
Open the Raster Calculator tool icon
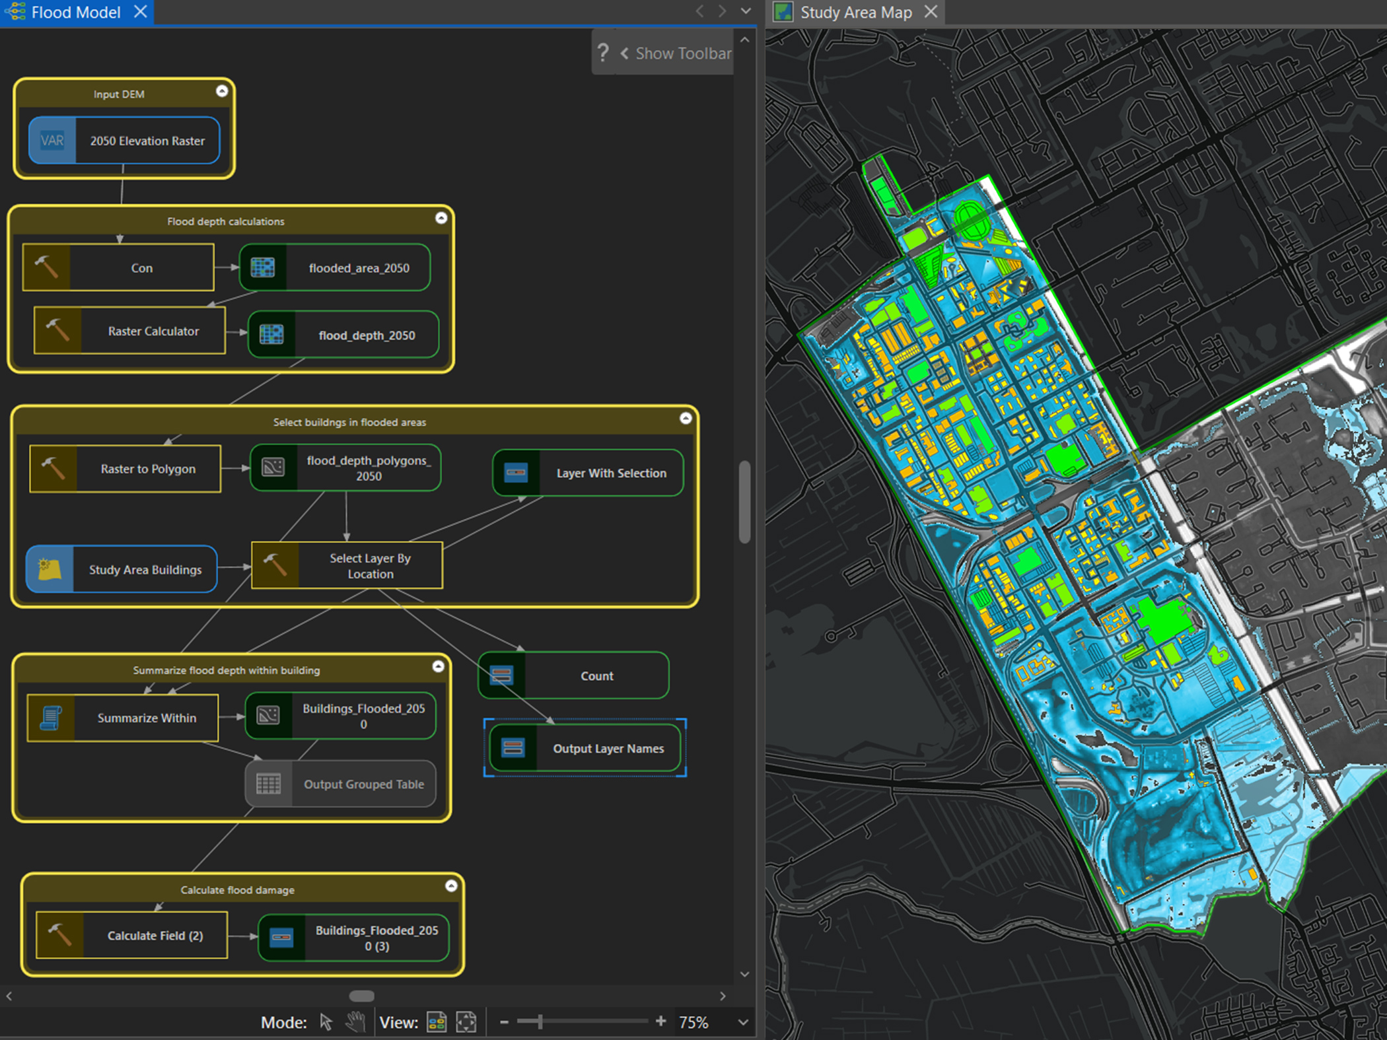point(56,330)
